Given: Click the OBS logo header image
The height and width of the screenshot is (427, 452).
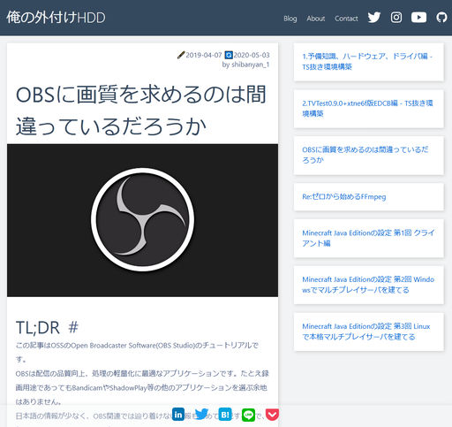Looking at the screenshot, I should 142,220.
